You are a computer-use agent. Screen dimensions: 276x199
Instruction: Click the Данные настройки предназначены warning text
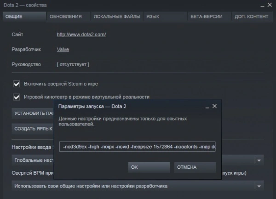click(x=123, y=121)
